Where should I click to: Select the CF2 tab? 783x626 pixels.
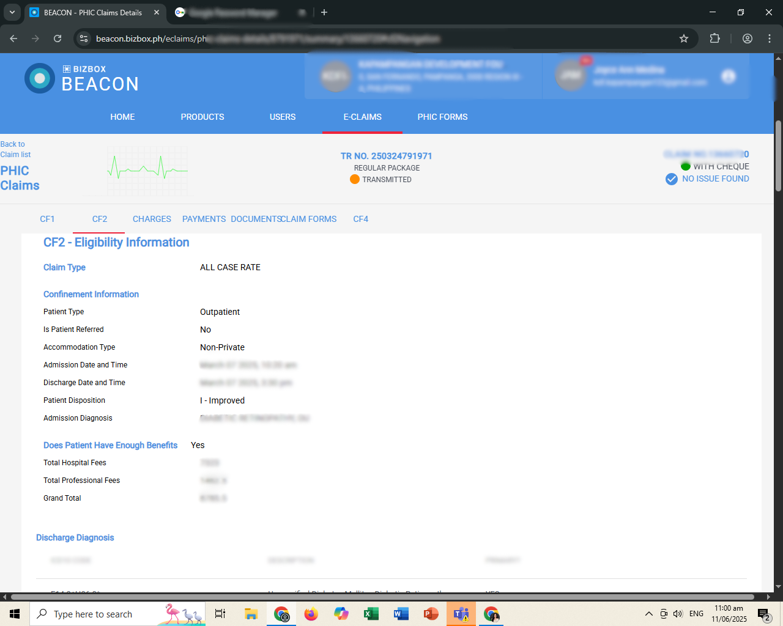coord(100,219)
